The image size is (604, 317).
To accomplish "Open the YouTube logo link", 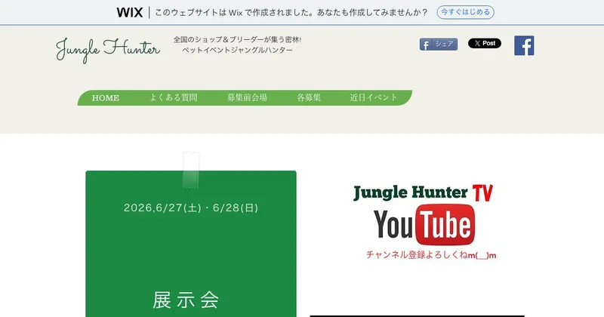I will pyautogui.click(x=424, y=225).
